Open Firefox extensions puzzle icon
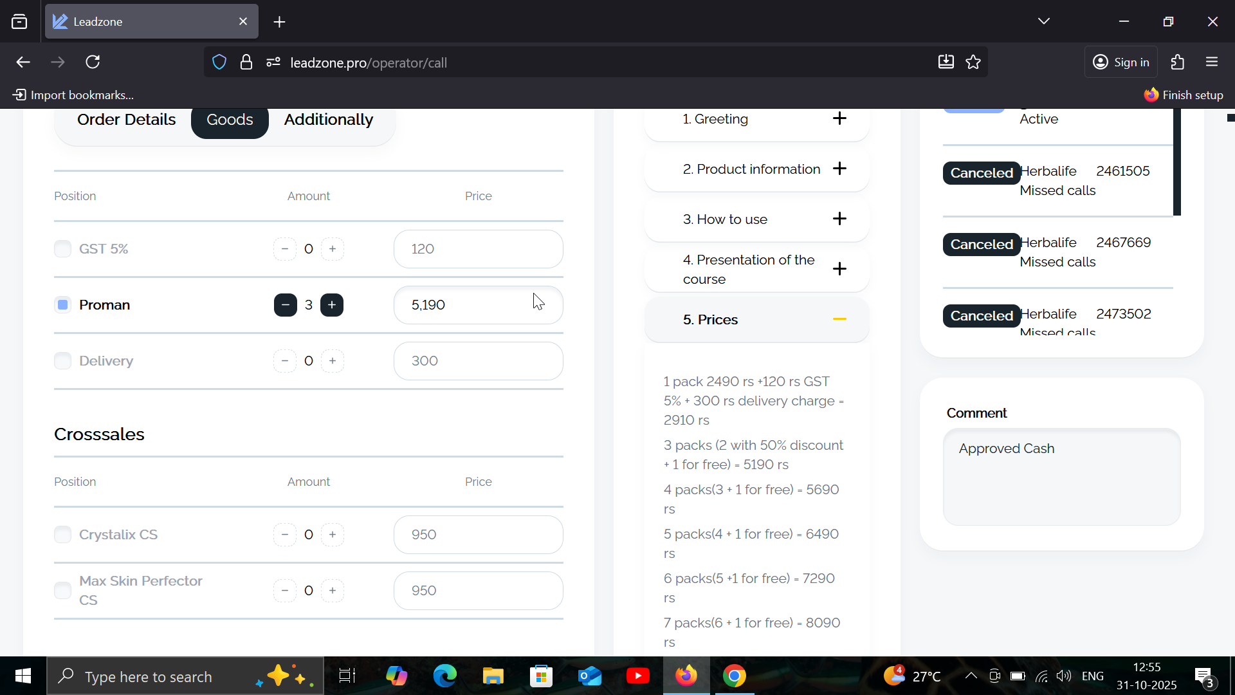Viewport: 1235px width, 695px height. click(1177, 62)
